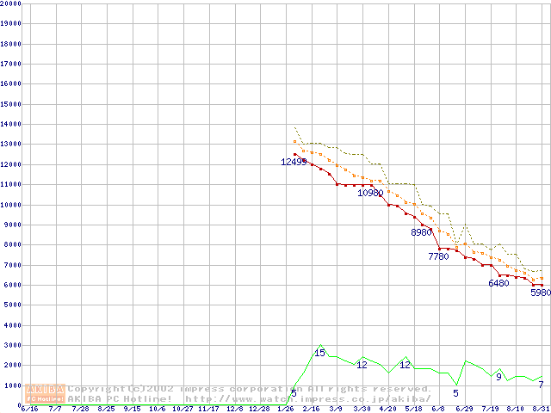Click the 1/26 x-axis date label
551x413 pixels.
(286, 409)
